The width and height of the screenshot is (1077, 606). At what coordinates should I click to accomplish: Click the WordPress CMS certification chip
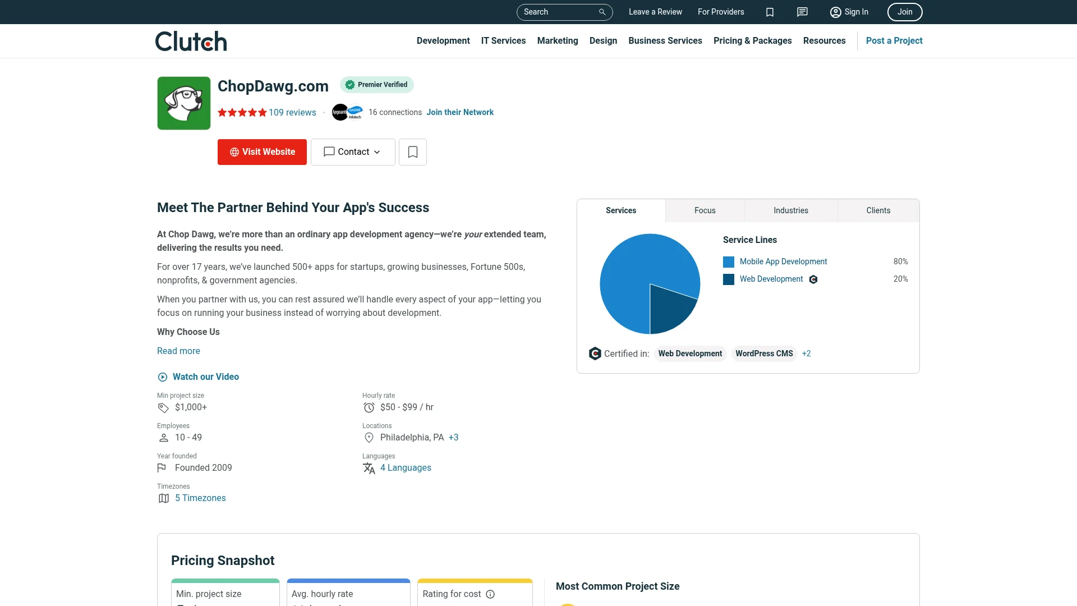tap(764, 353)
